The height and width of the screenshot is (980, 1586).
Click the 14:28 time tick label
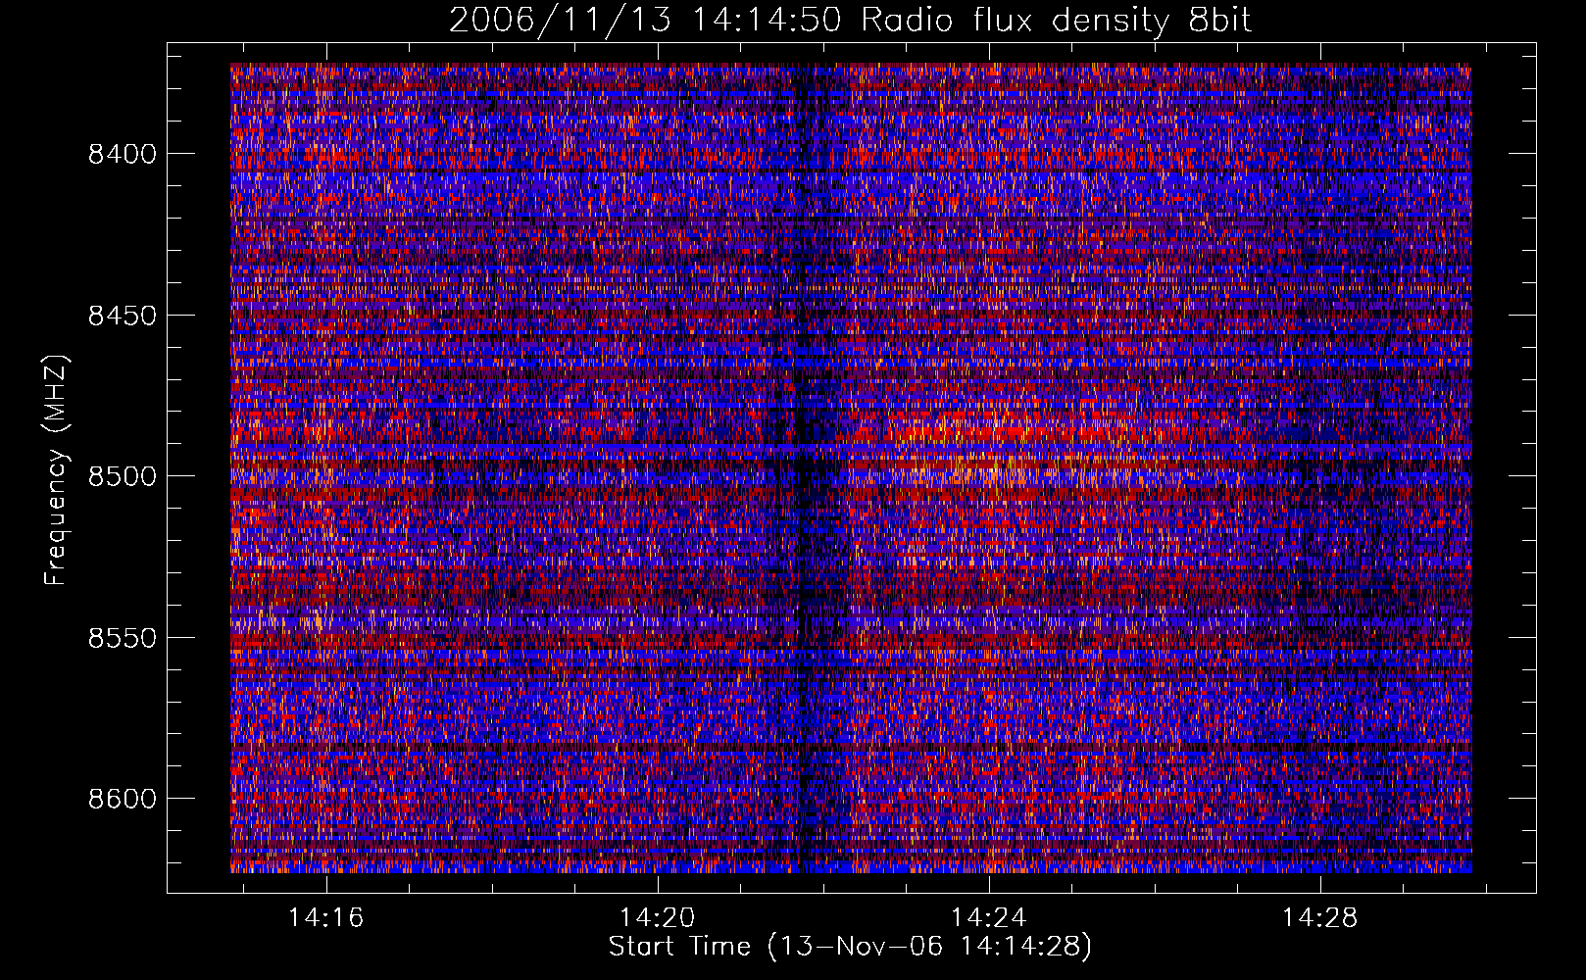pyautogui.click(x=1320, y=918)
